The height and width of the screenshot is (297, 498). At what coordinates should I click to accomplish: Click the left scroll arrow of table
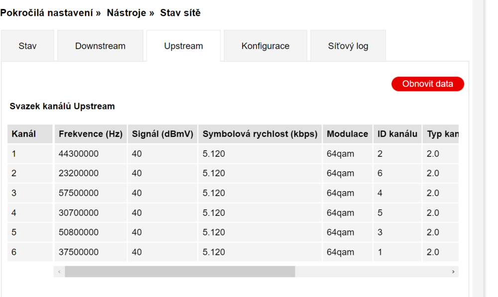coord(59,272)
